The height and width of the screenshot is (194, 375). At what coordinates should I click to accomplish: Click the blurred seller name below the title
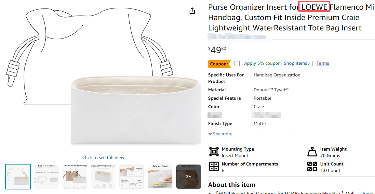tap(237, 37)
